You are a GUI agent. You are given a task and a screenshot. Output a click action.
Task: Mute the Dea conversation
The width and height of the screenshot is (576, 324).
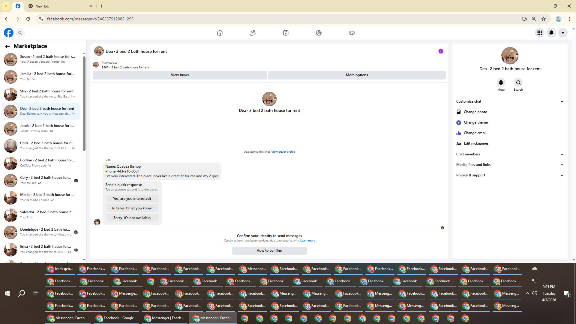point(501,82)
